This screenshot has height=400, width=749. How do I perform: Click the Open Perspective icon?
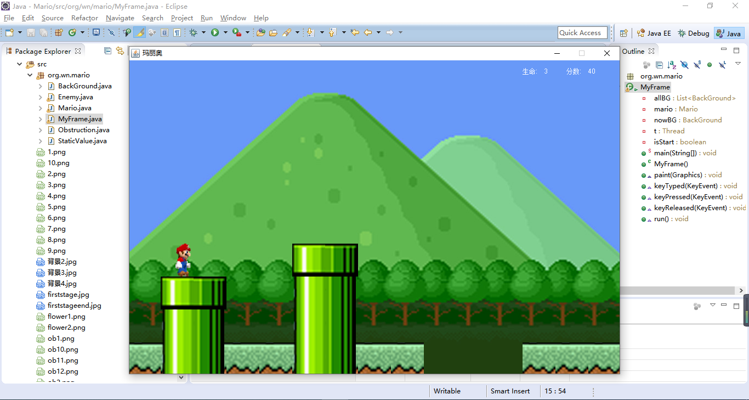[623, 33]
